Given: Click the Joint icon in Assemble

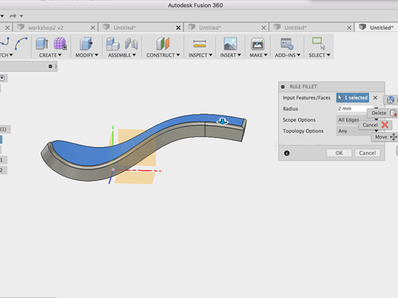Looking at the screenshot, I should tap(131, 43).
